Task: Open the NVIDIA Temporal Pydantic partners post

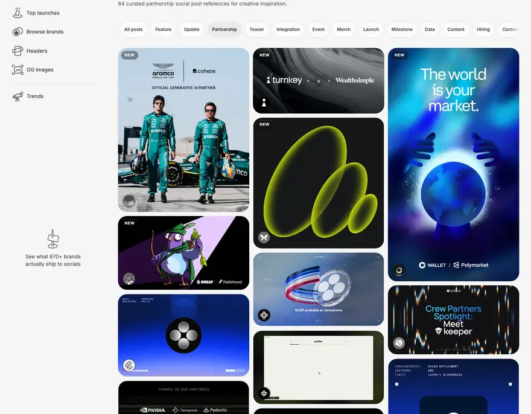Action: click(x=183, y=397)
